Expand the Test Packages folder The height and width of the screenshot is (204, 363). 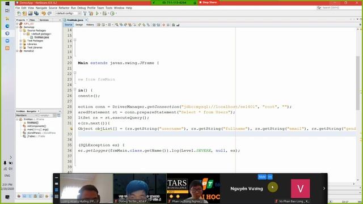pos(21,41)
